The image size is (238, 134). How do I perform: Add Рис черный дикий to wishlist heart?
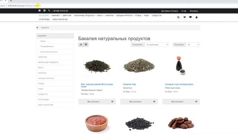click(x=112, y=102)
